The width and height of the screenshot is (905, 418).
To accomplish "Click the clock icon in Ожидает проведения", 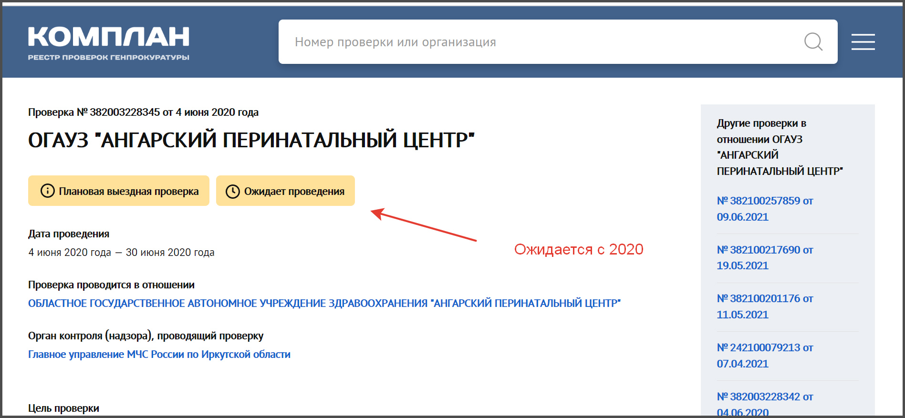I will point(232,191).
